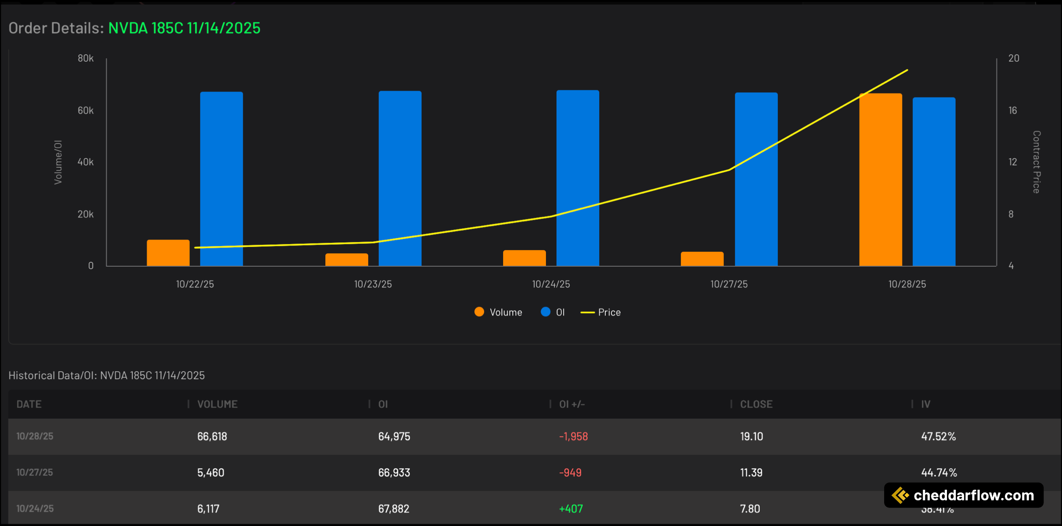Click the 10/24/25 date cell in table

35,509
